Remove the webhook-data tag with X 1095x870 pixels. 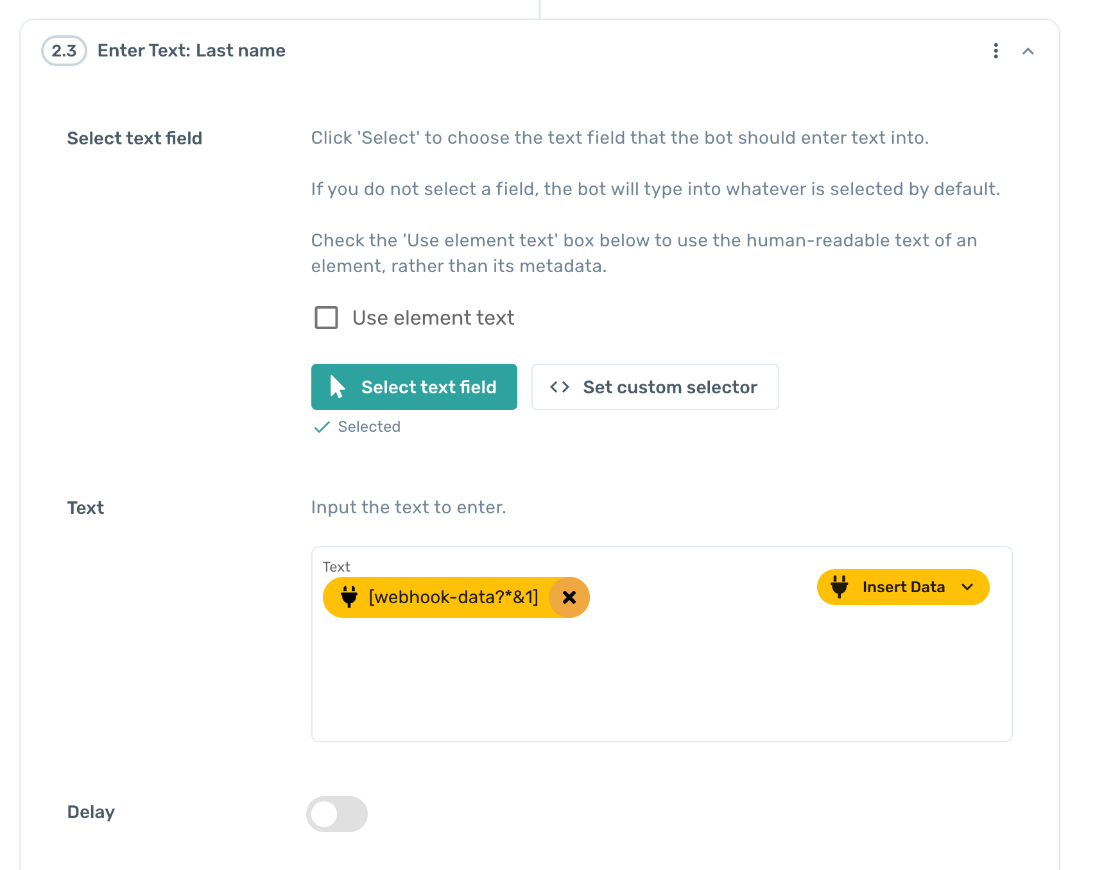pyautogui.click(x=569, y=597)
